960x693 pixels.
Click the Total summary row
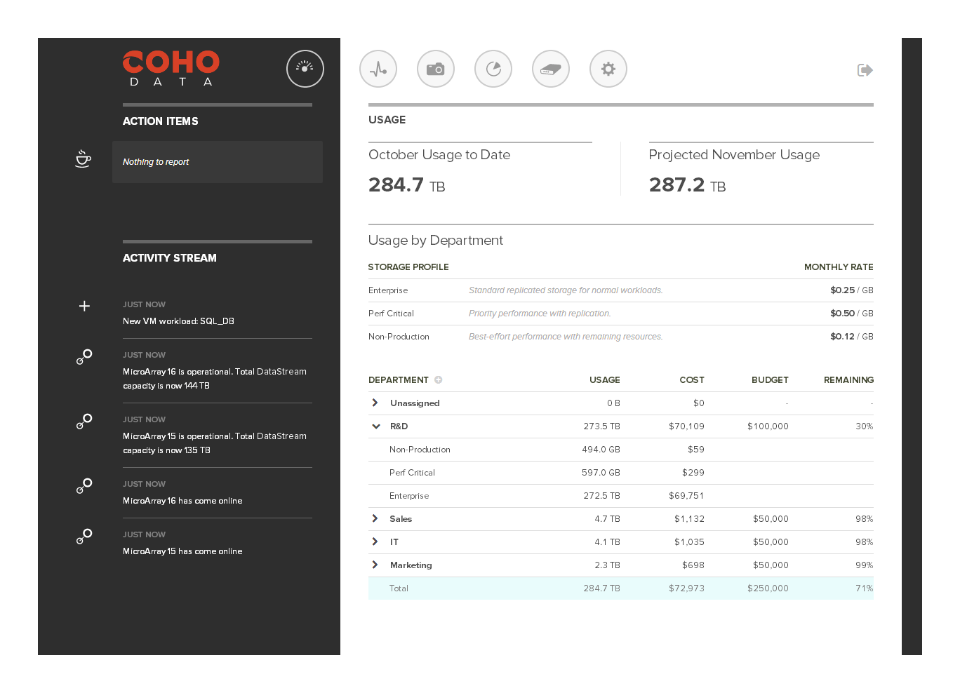[x=620, y=588]
